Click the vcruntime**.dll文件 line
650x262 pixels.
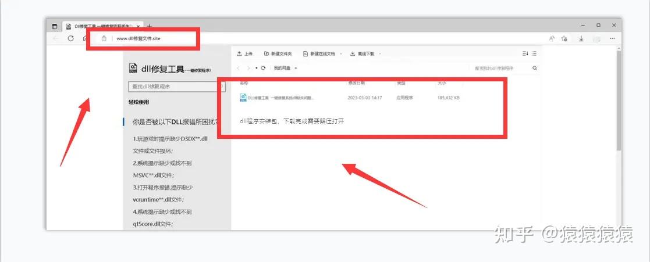point(158,199)
